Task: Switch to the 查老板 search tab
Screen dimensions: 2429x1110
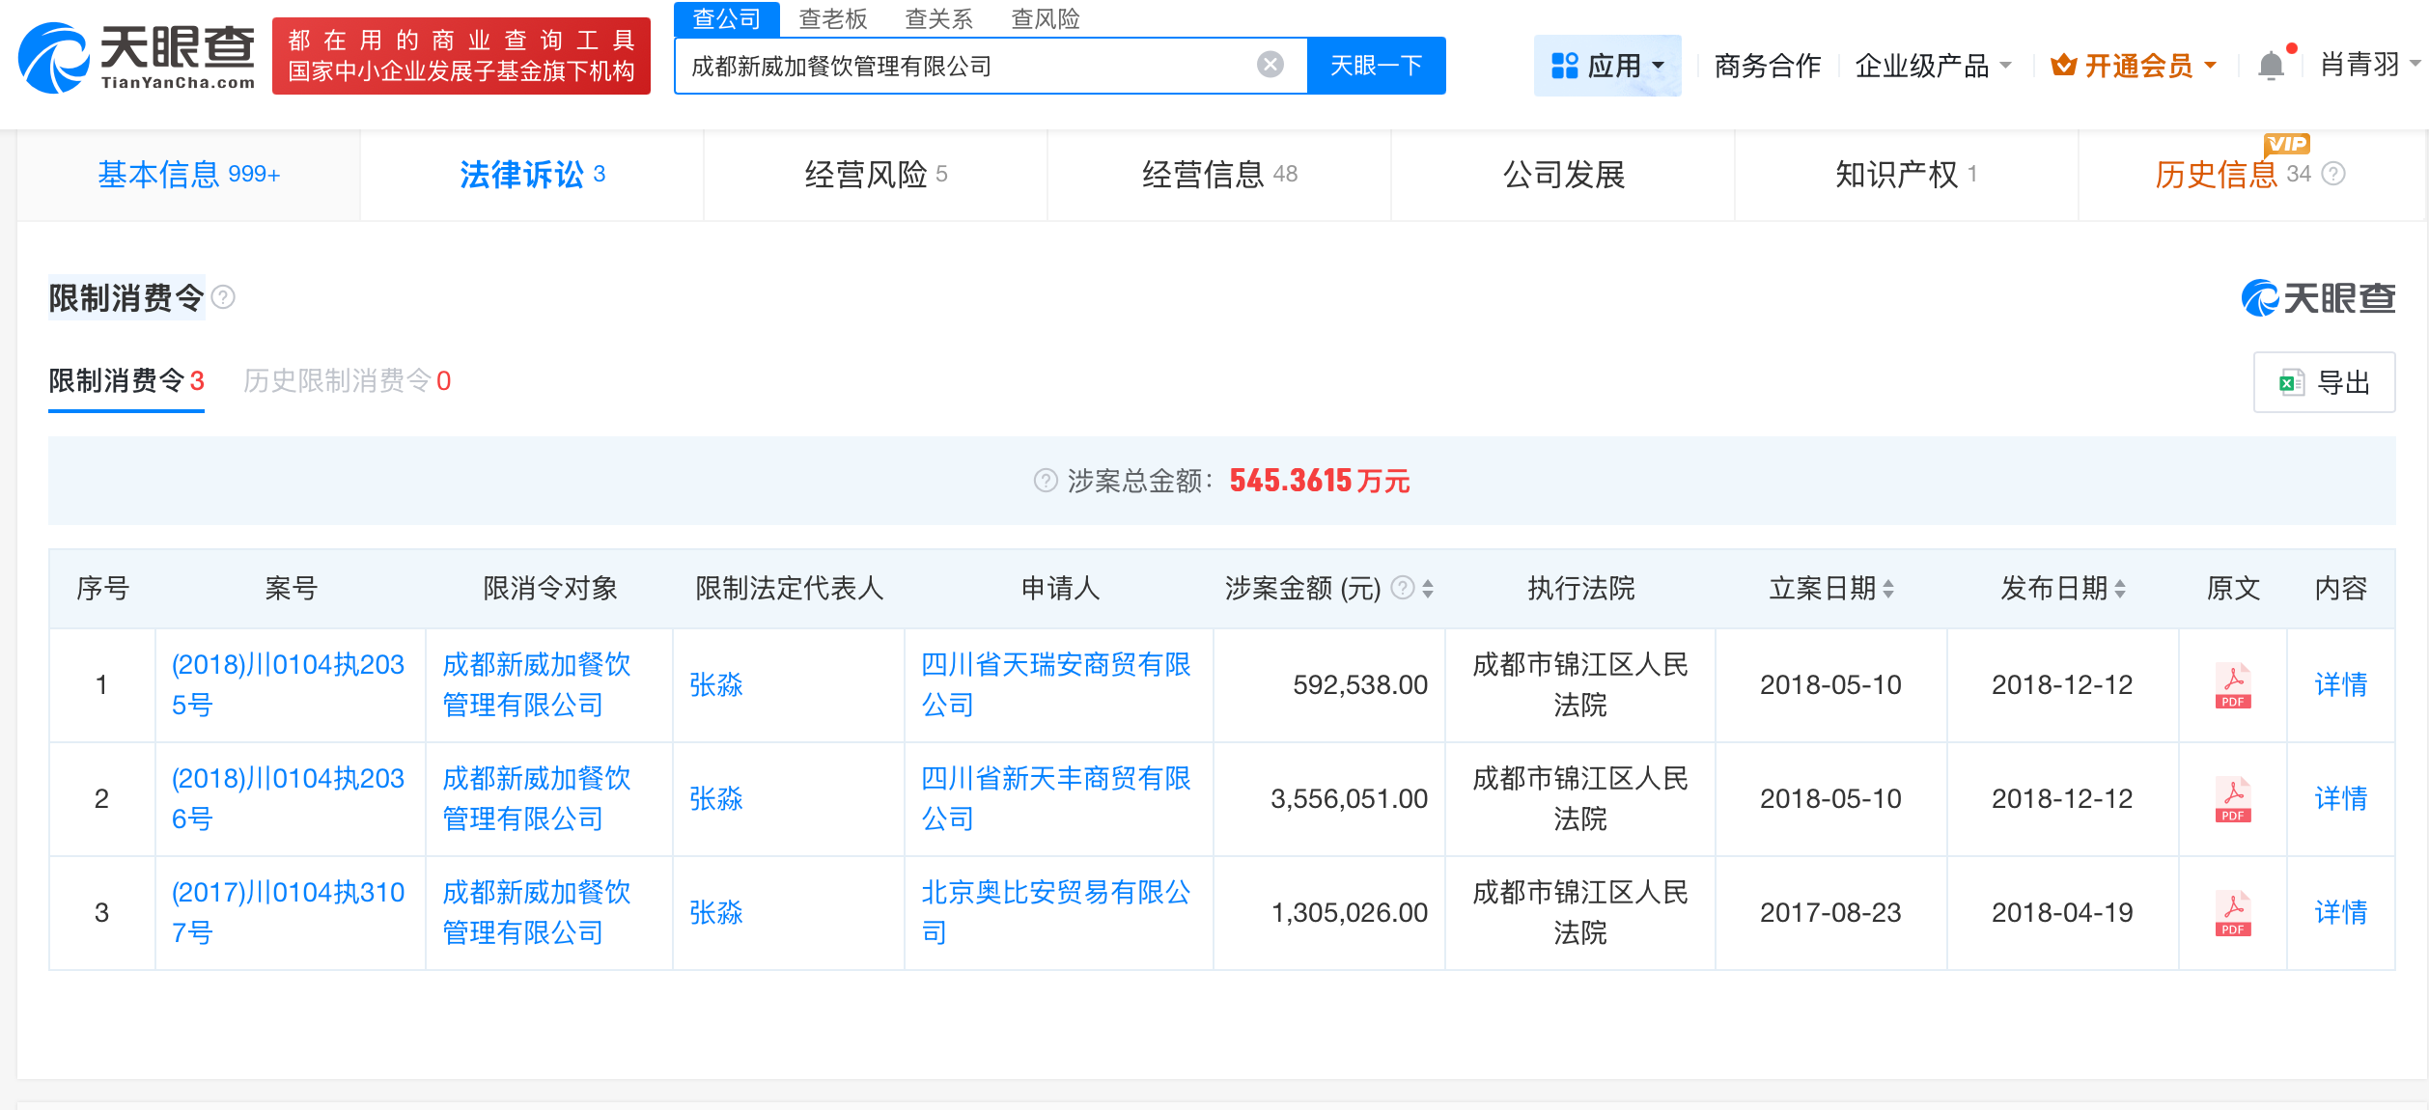Action: click(x=831, y=19)
